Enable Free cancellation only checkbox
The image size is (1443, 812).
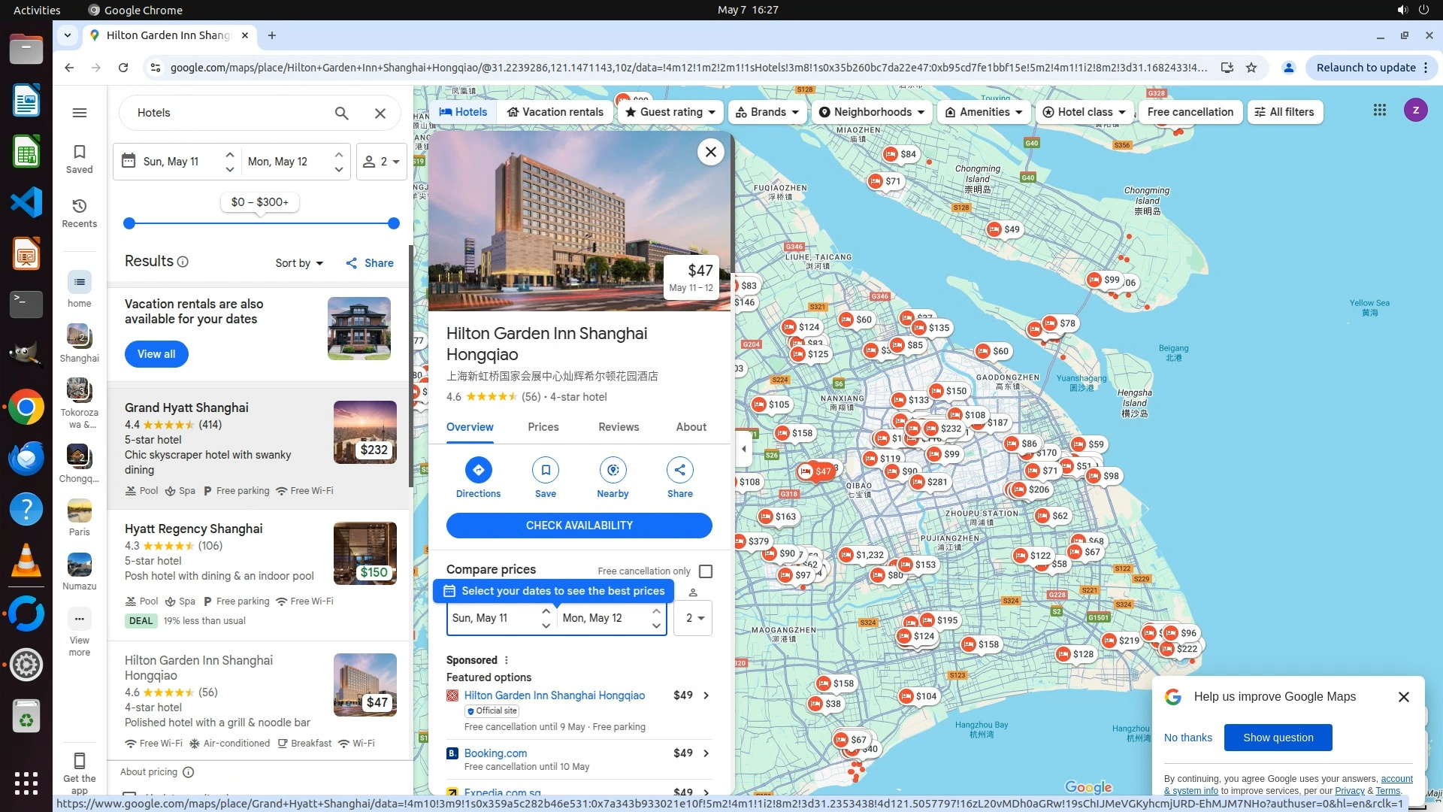[705, 571]
